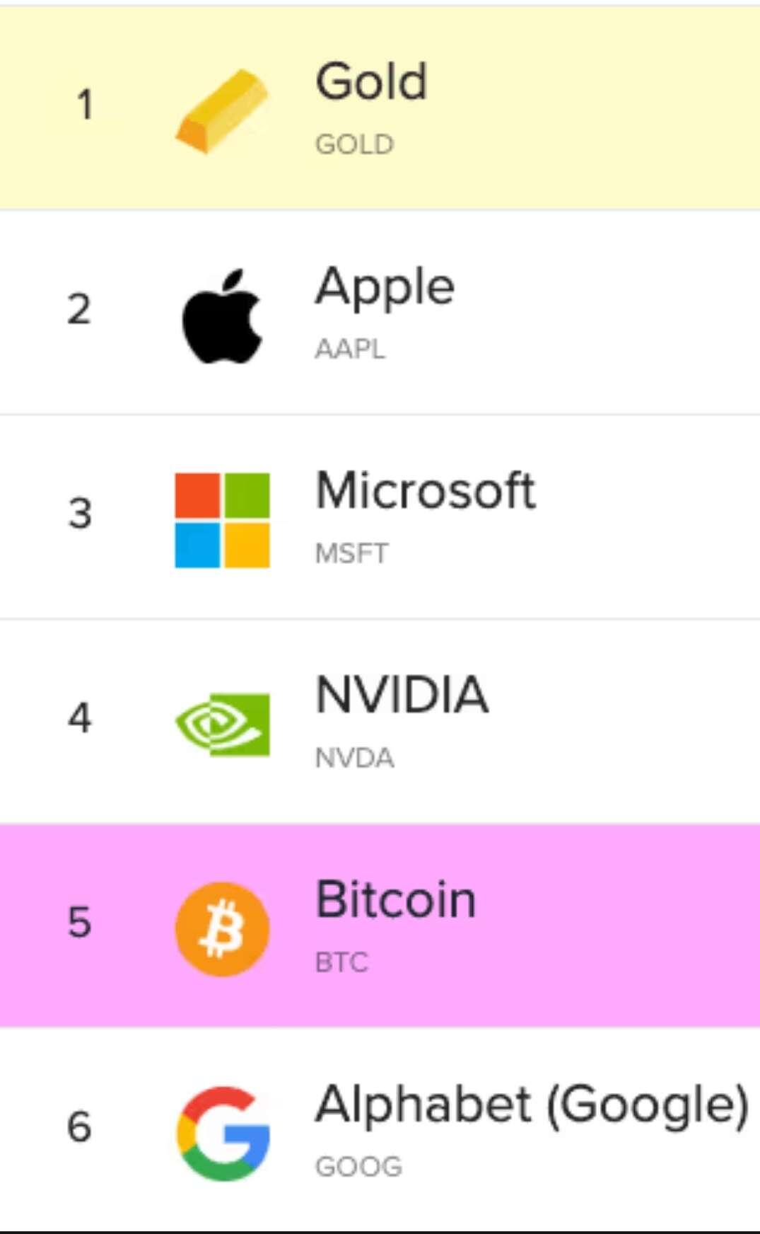Open the Microsoft company name link
The image size is (760, 1234).
pyautogui.click(x=426, y=490)
